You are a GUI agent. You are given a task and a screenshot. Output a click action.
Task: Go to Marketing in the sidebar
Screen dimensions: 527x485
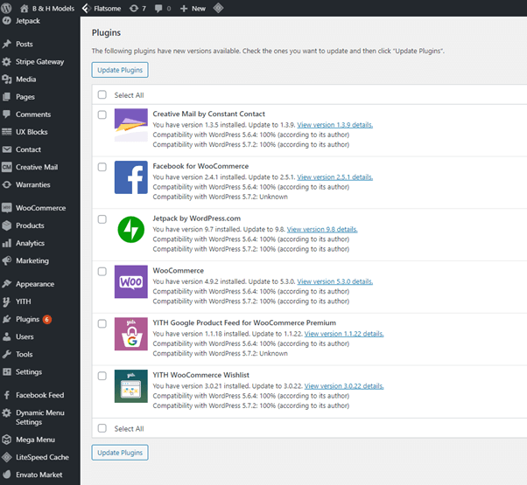point(40,260)
